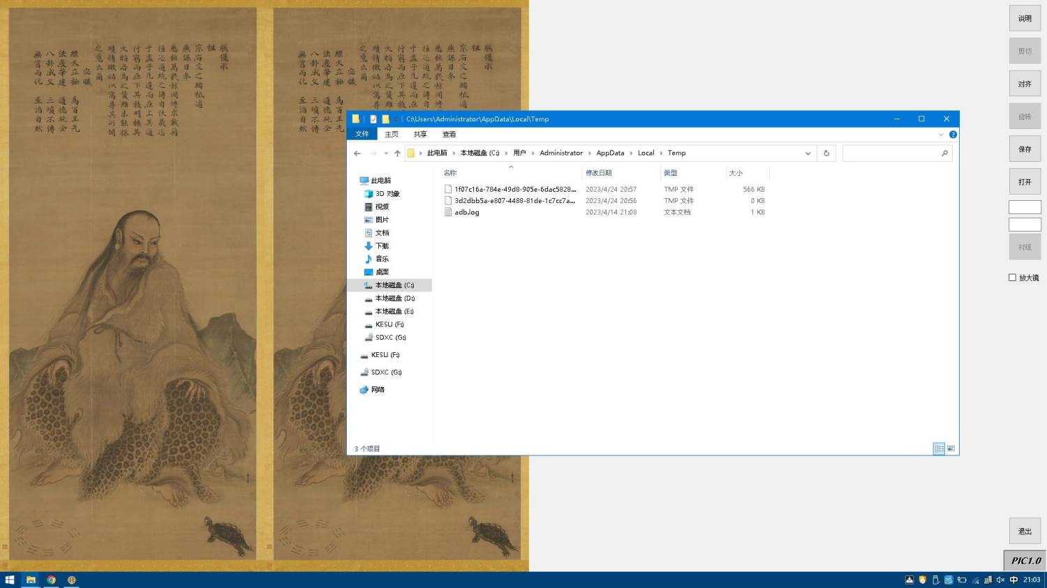Enable the 放大镜 magnifier checkbox
Screen dimensions: 1047x588
1012,278
